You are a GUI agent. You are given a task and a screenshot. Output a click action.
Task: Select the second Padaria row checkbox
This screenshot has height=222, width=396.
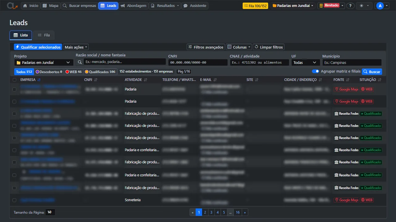click(x=14, y=101)
